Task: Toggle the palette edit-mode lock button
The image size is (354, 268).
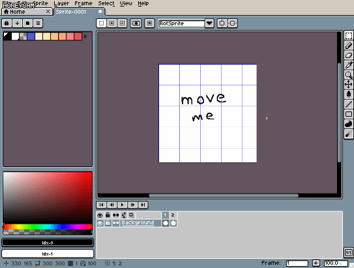Action: coord(7,23)
